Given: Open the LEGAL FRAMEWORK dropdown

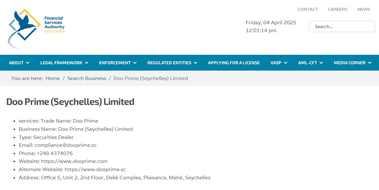Looking at the screenshot, I should (64, 63).
